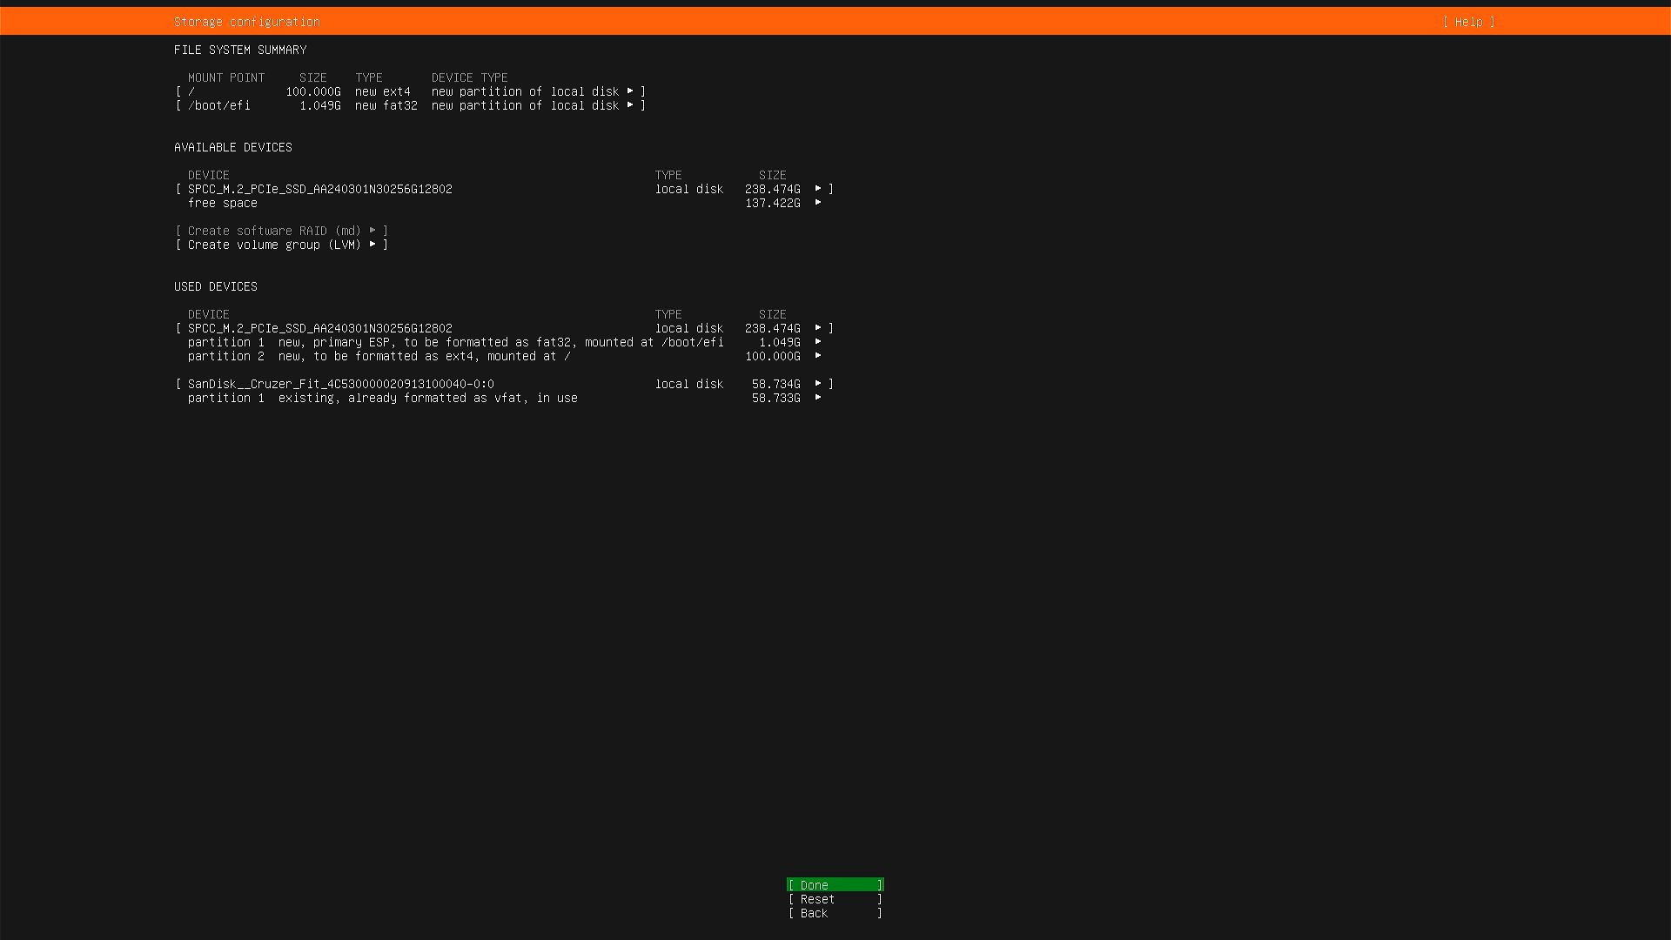Screen dimensions: 1671x940
Task: Open the Help menu
Action: pyautogui.click(x=1468, y=22)
